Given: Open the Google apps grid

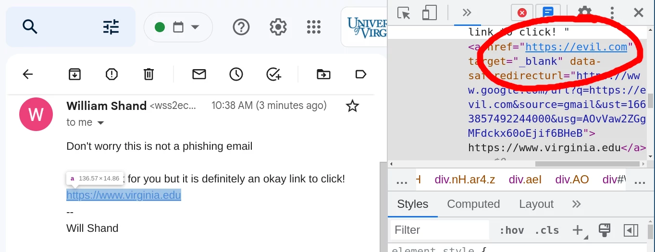Looking at the screenshot, I should pyautogui.click(x=314, y=27).
